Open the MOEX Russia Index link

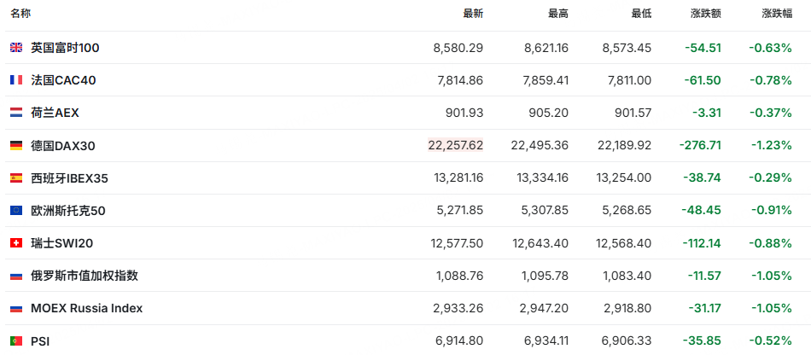pos(86,309)
